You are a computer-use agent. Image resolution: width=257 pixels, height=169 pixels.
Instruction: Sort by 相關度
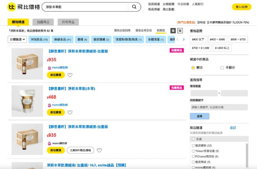click(x=161, y=30)
